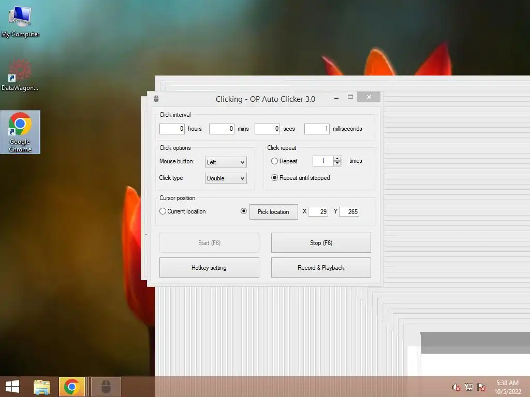The width and height of the screenshot is (530, 397).
Task: Select the Google Chrome desktop shortcut
Action: [20, 132]
